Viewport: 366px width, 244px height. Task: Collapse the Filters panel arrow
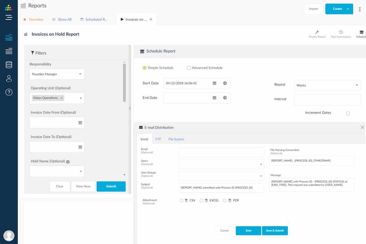point(130,108)
